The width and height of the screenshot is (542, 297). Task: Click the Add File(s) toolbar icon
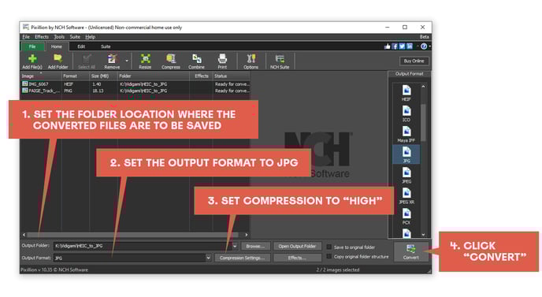32,61
